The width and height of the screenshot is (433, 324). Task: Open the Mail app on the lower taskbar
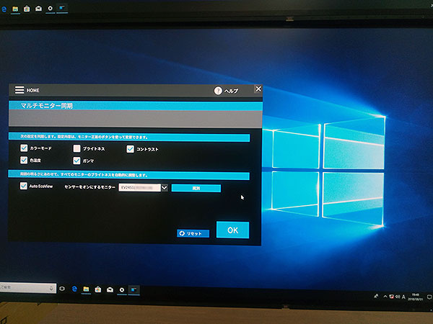(110, 290)
